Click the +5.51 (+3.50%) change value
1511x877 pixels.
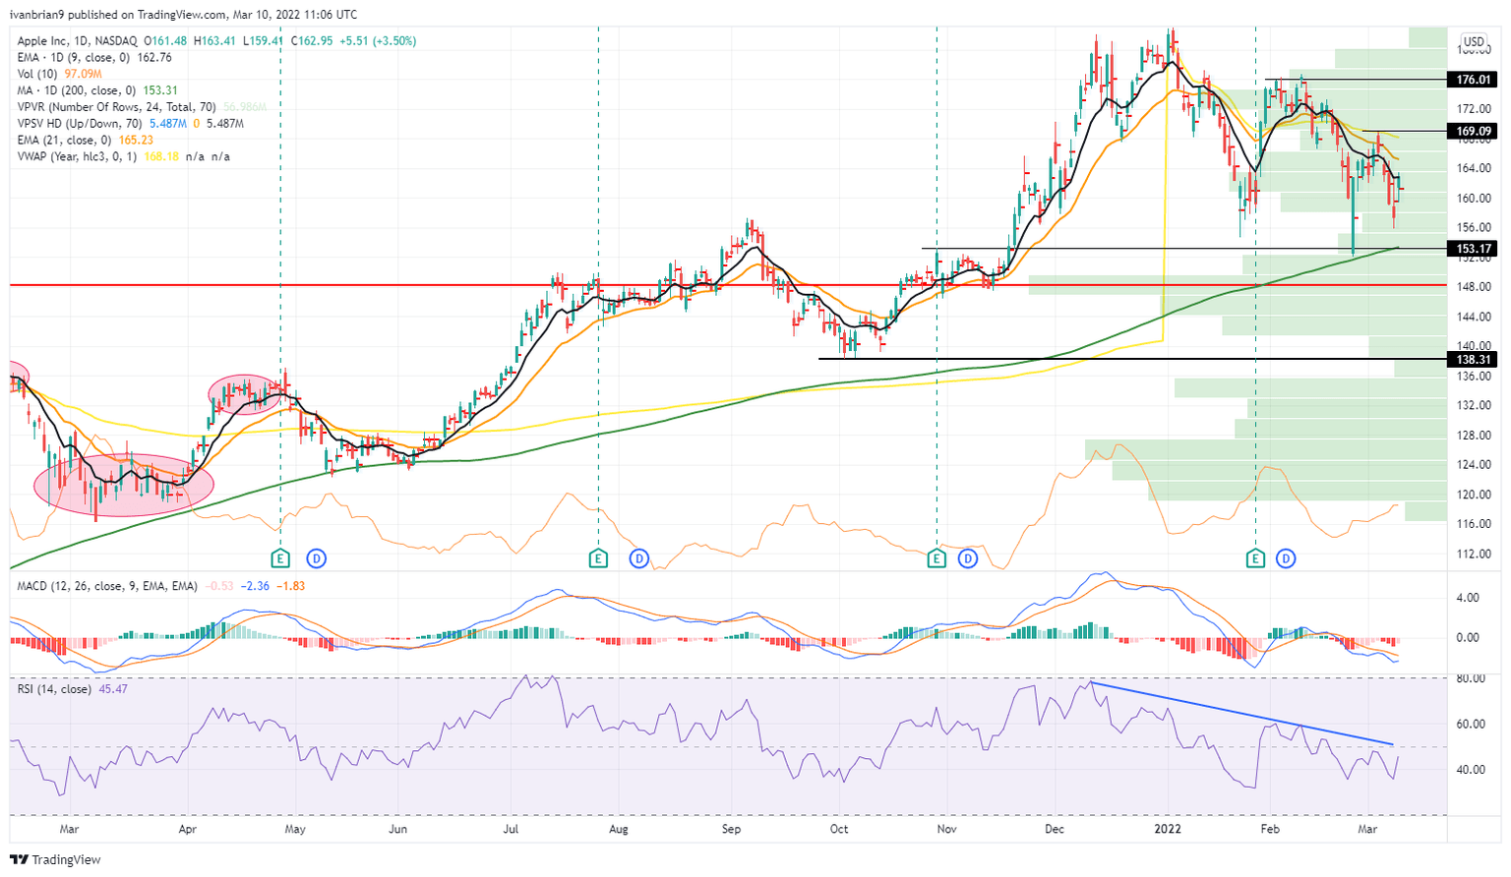378,41
